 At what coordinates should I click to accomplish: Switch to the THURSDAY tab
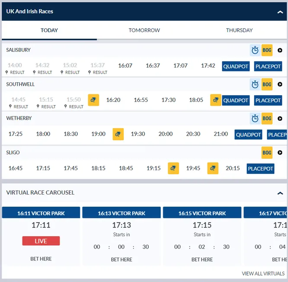pyautogui.click(x=239, y=30)
